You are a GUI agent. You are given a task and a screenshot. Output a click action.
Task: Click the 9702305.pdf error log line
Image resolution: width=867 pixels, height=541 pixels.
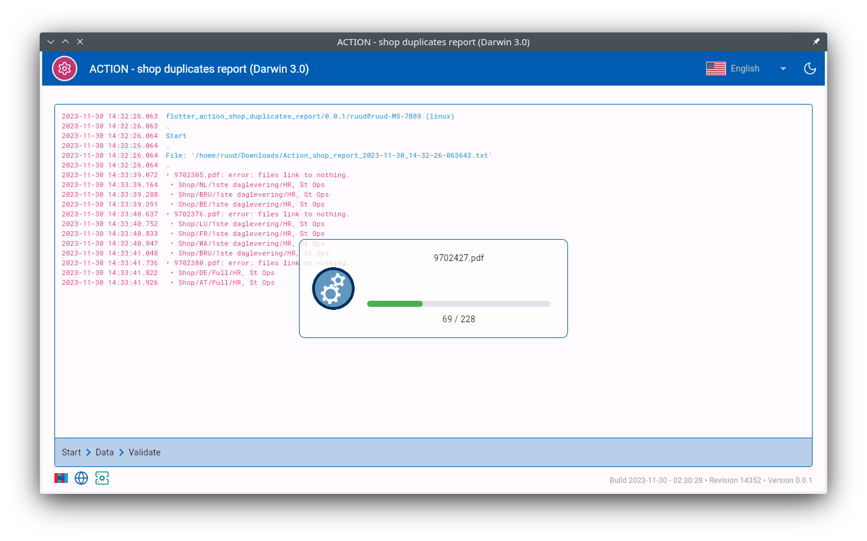click(x=258, y=175)
